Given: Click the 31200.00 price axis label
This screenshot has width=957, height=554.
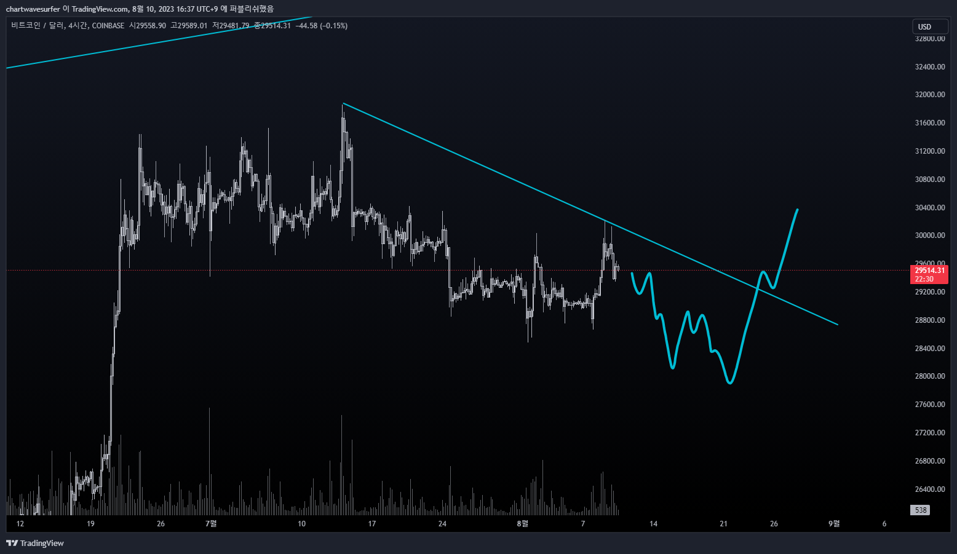Looking at the screenshot, I should (x=930, y=151).
